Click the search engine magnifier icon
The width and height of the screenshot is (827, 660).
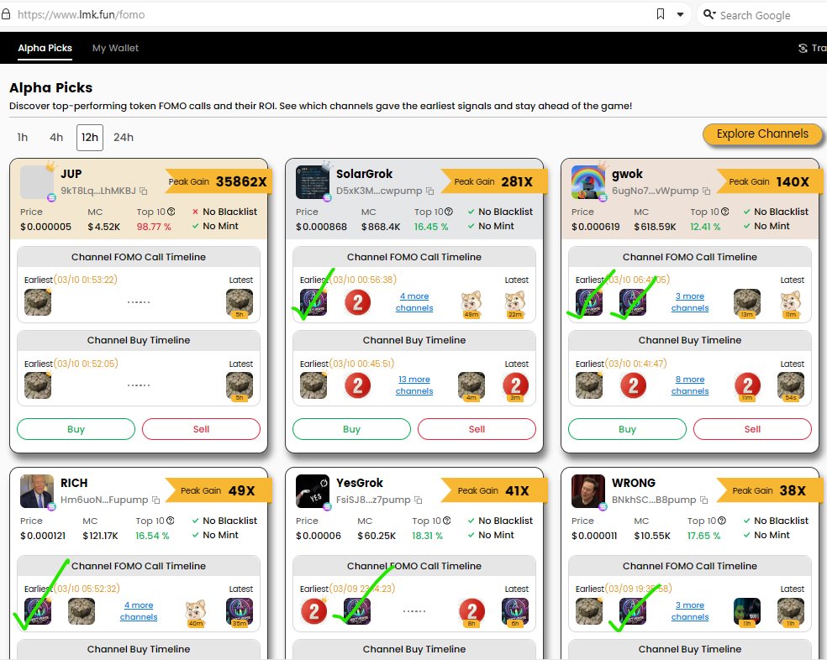[709, 14]
